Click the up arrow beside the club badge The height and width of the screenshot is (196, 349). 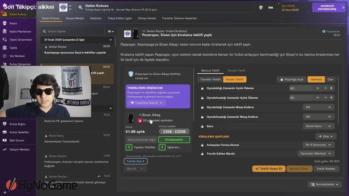[x=70, y=6]
